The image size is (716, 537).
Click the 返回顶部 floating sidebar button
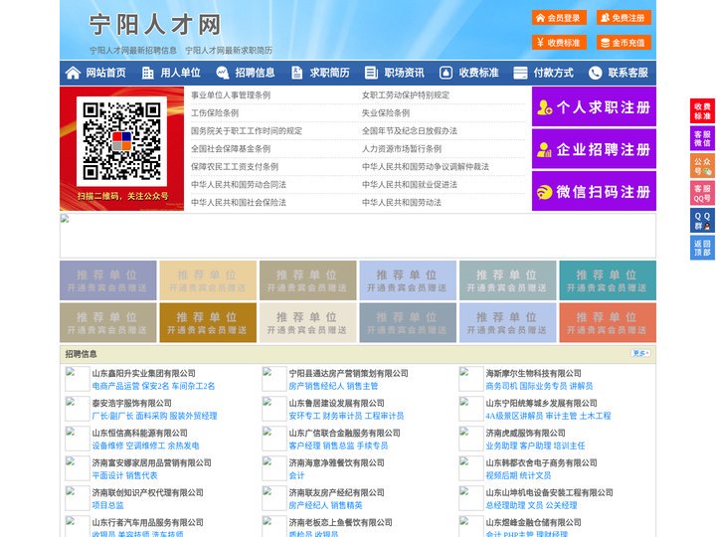(702, 248)
